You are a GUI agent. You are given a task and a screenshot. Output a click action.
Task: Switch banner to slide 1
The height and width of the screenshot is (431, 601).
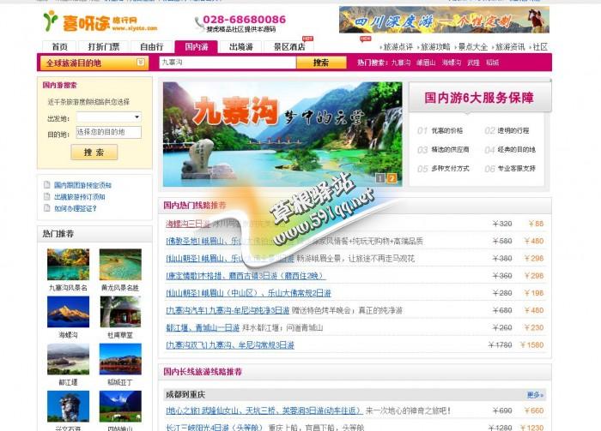[x=379, y=178]
